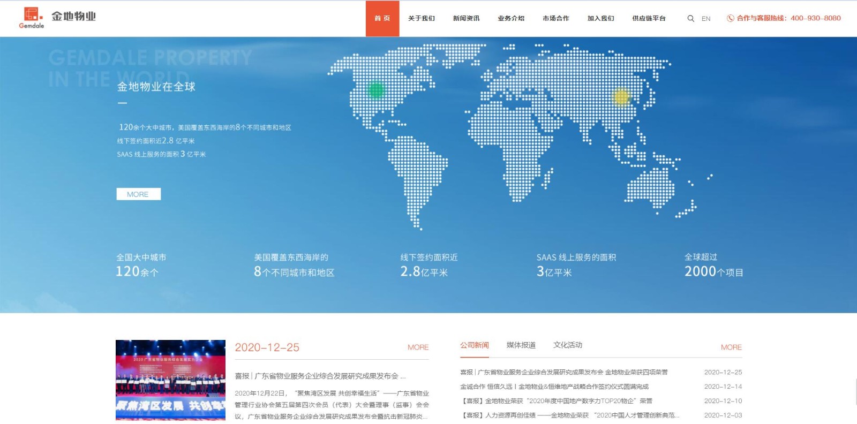Open 新闻资讯 menu item

(x=466, y=18)
